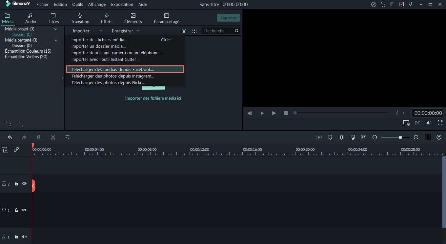Click the timeline zoom slider
This screenshot has height=244, width=446.
coord(395,137)
